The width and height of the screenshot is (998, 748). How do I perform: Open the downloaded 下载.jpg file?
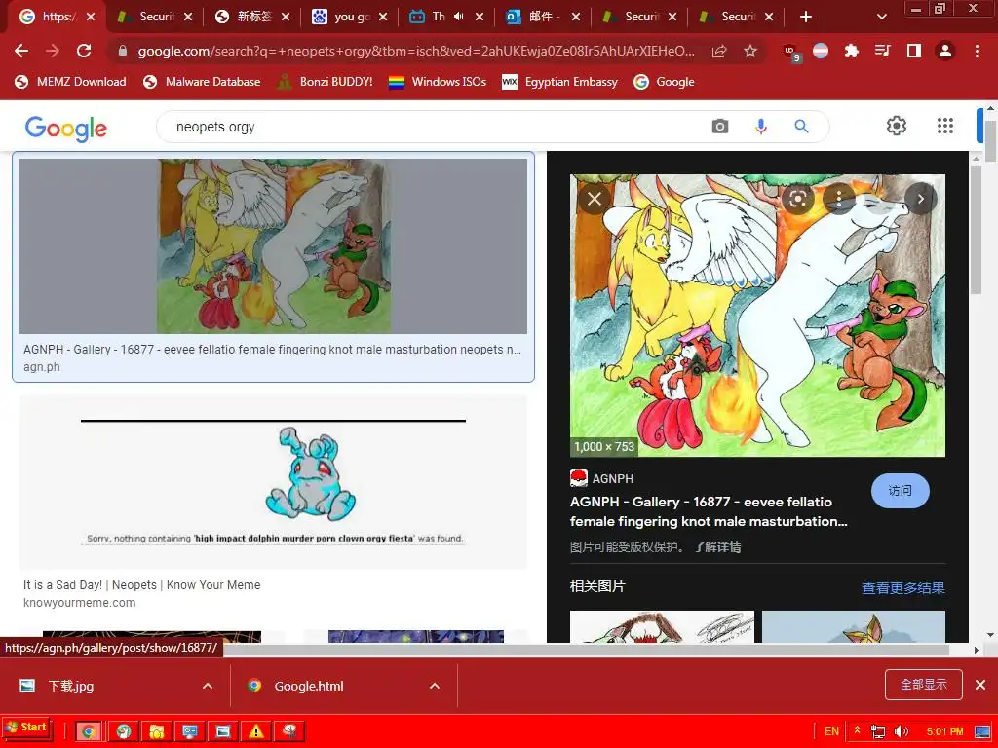(71, 686)
